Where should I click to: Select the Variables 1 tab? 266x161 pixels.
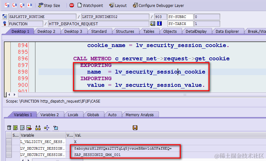click(23, 115)
